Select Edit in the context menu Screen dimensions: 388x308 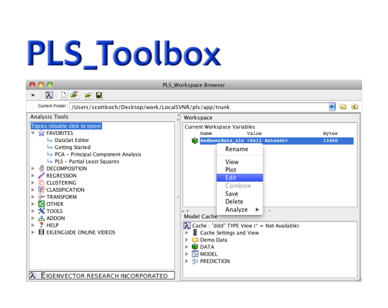click(239, 178)
